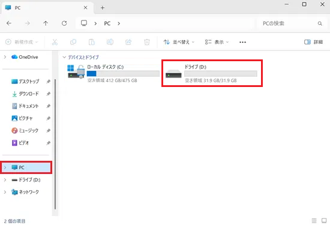Focus the PCの検索 search box
Screen dimensions: 330x225
[x=292, y=23]
